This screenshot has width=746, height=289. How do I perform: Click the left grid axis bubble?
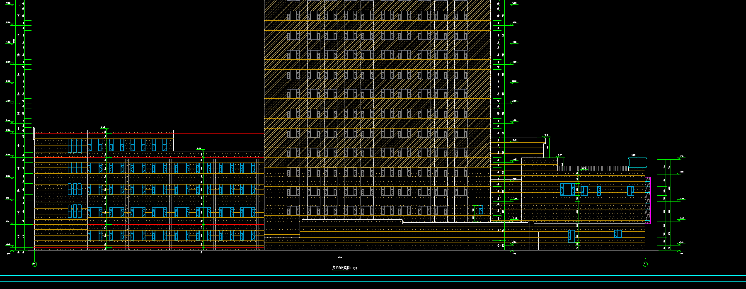[35, 264]
